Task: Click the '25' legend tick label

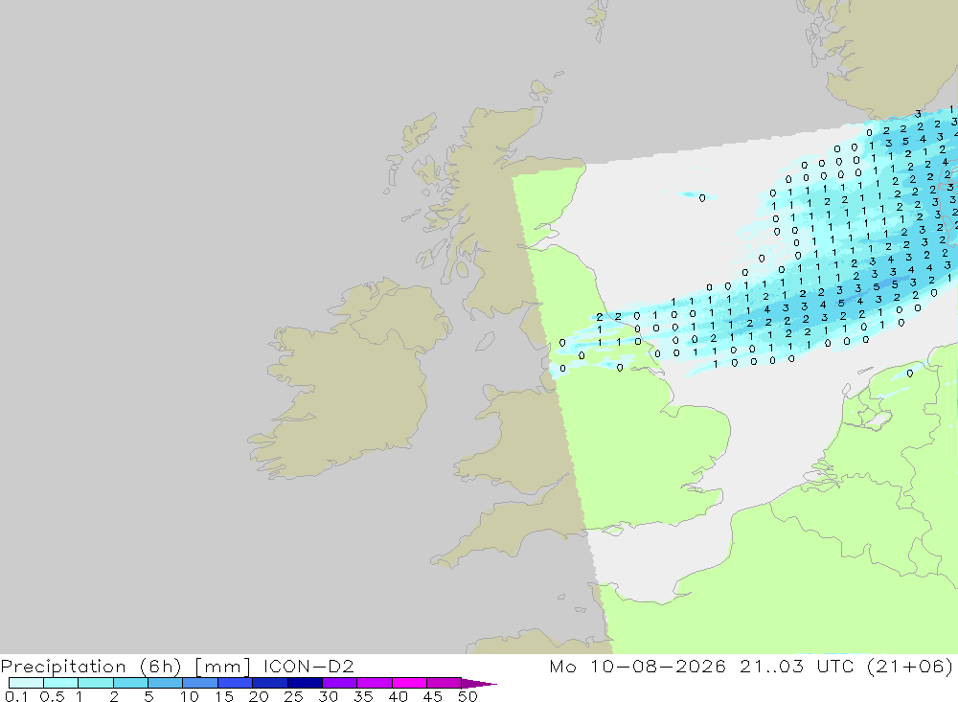Action: click(294, 696)
